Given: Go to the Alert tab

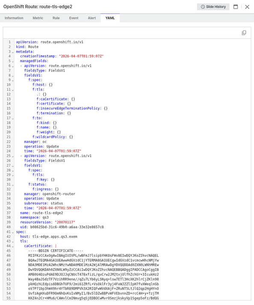Looking at the screenshot, I should [92, 18].
